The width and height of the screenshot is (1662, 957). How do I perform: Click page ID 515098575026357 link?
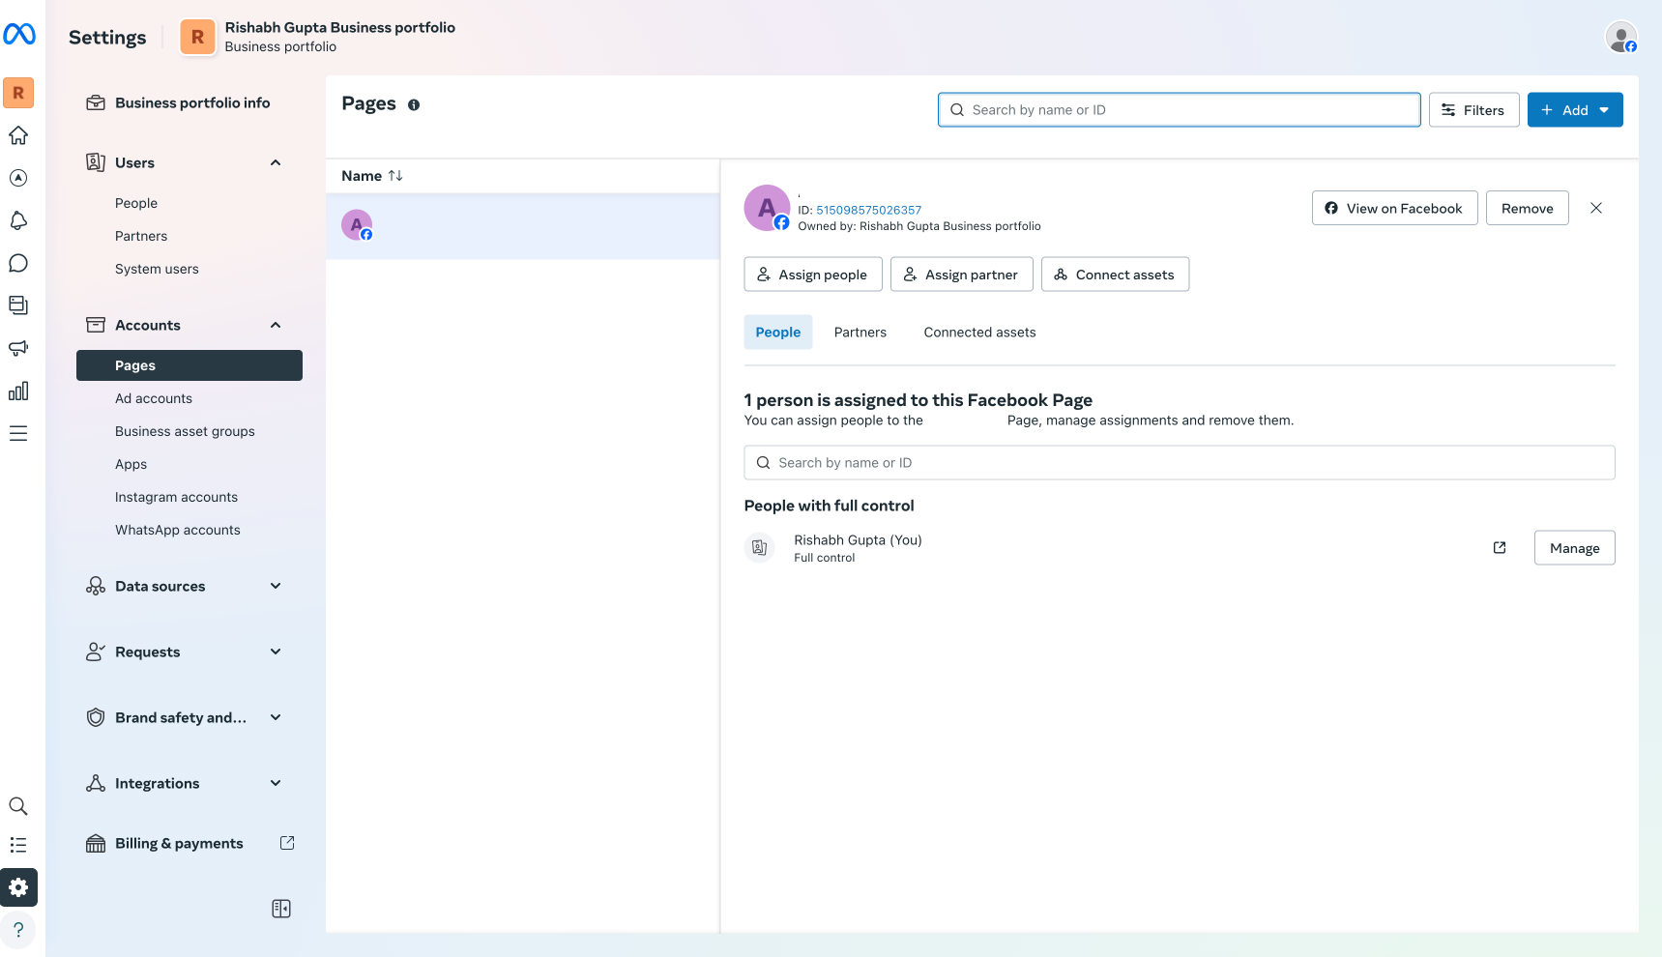[x=868, y=210]
